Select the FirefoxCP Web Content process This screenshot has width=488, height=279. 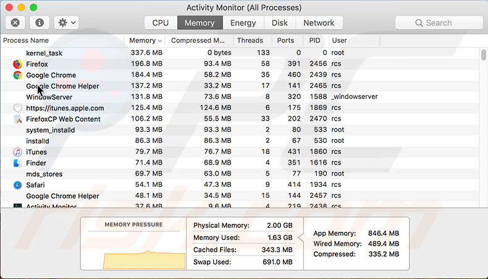[x=63, y=119]
